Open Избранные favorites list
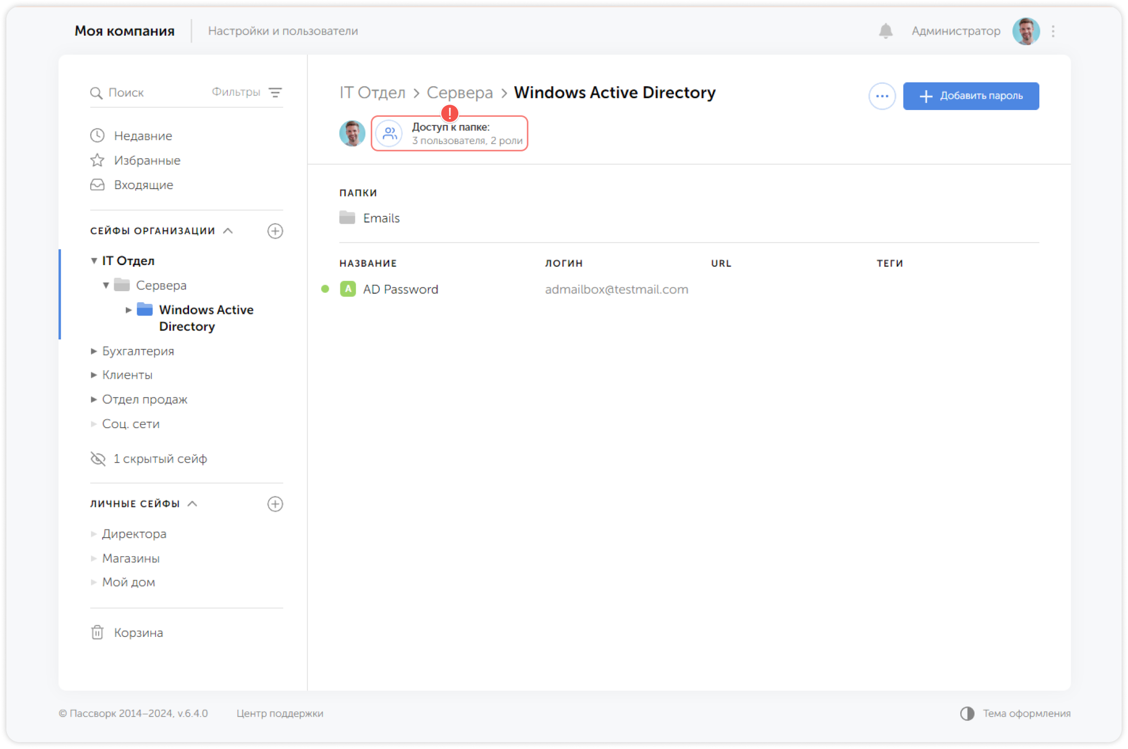1128x749 pixels. pyautogui.click(x=147, y=160)
